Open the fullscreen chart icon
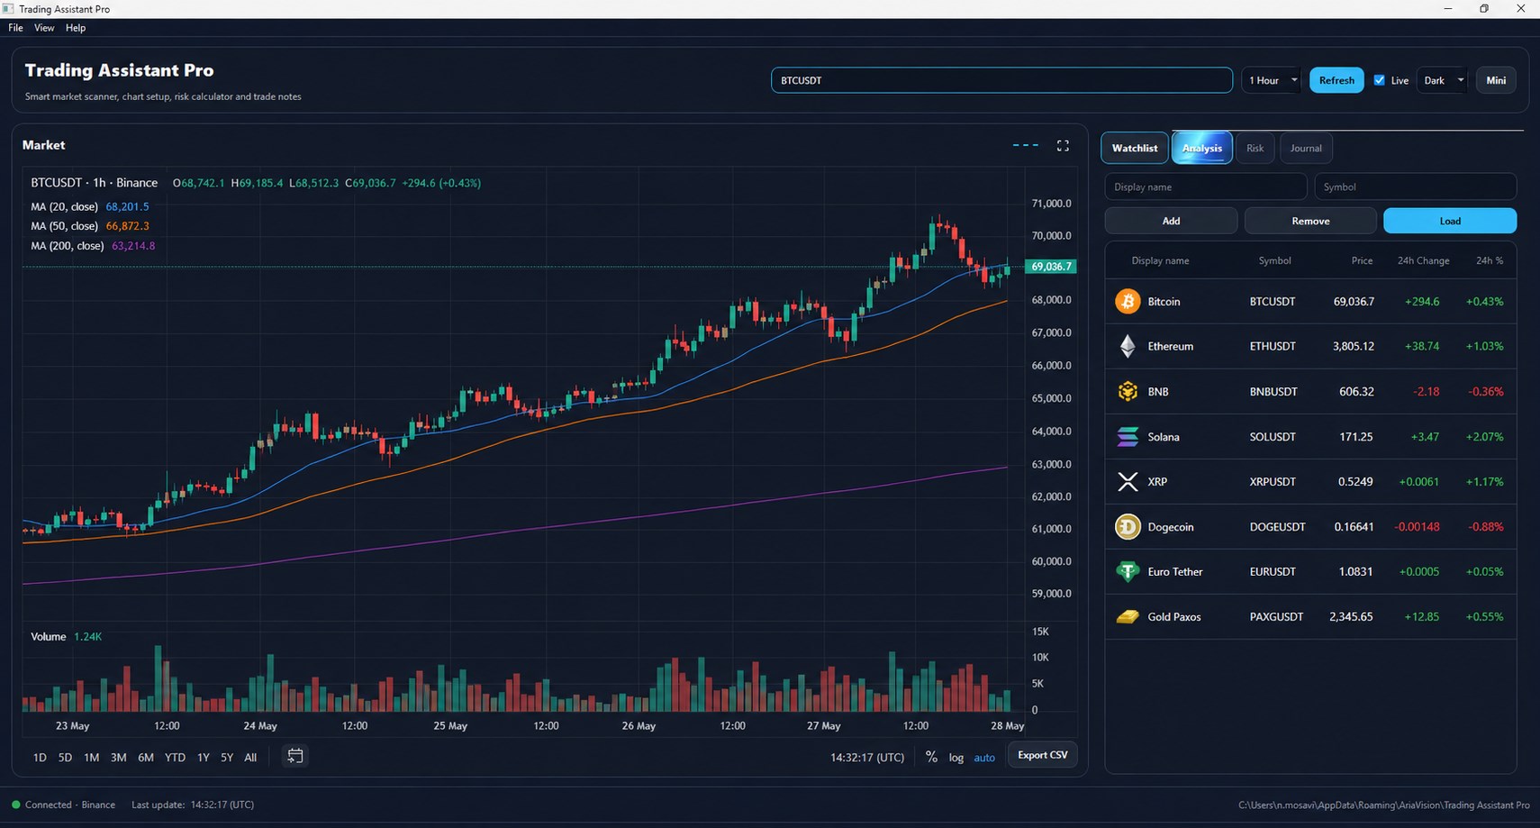The image size is (1540, 828). pos(1063,145)
